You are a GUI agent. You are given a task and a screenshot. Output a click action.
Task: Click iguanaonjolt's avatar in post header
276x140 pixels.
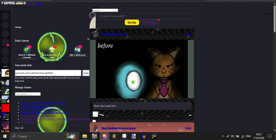96,34
